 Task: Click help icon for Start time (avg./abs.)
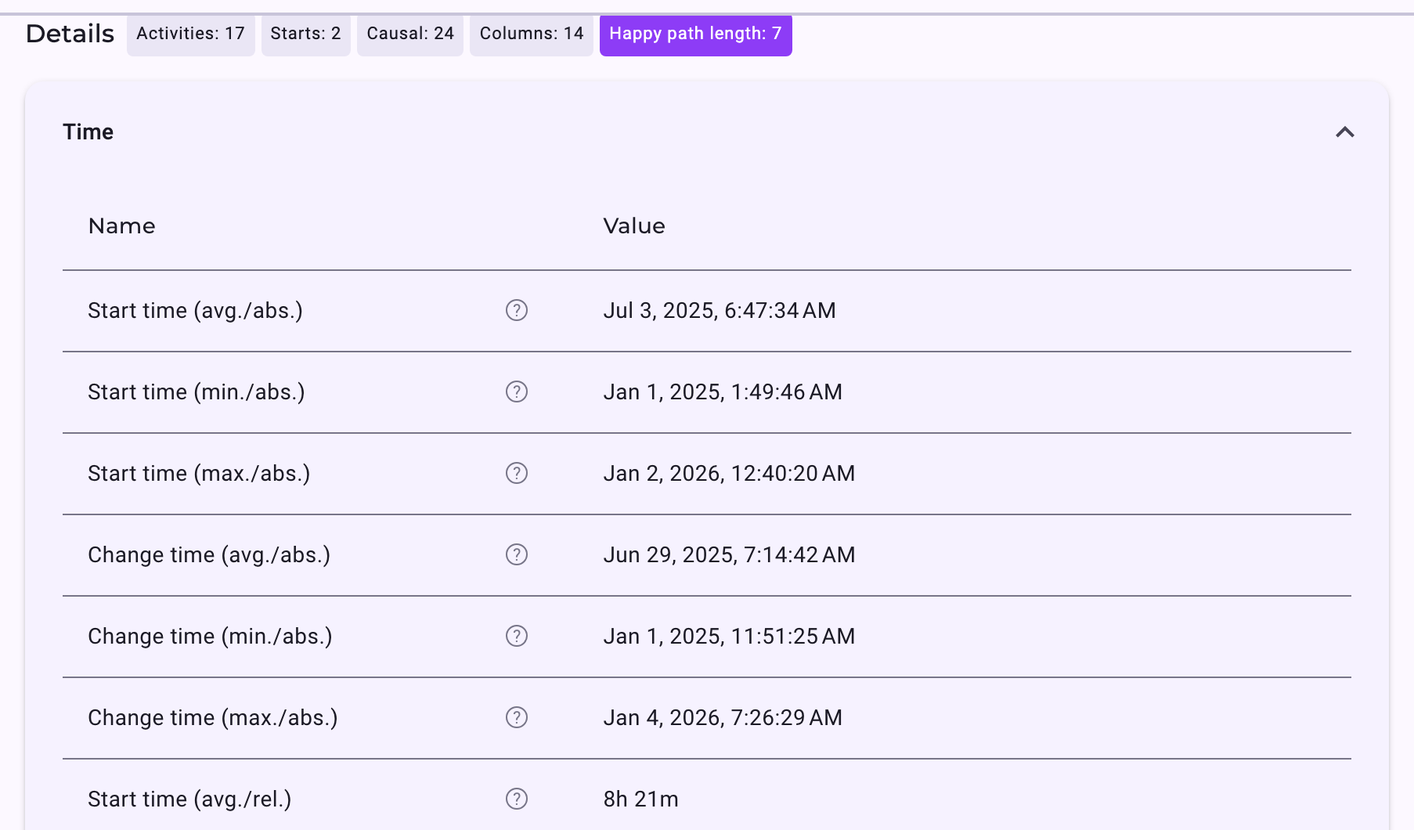tap(517, 311)
